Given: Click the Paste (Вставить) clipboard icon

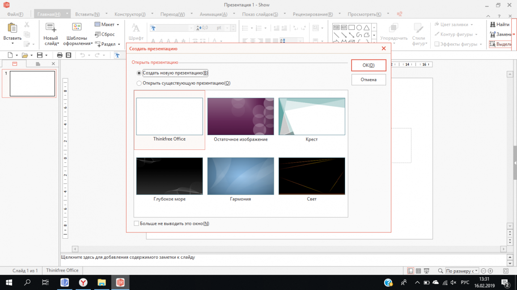Looking at the screenshot, I should [x=12, y=29].
